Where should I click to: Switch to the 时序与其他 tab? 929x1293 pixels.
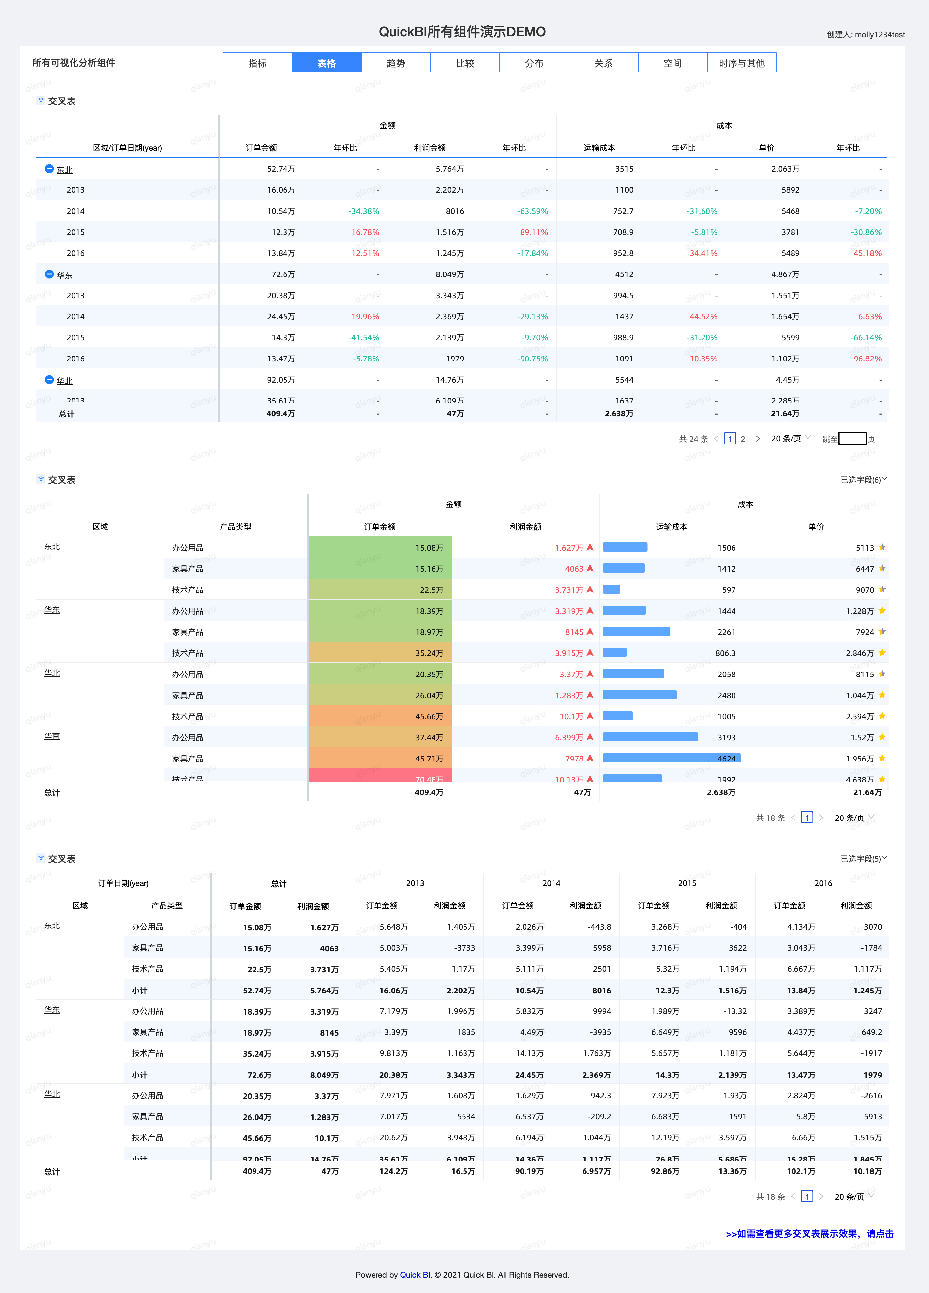(741, 63)
